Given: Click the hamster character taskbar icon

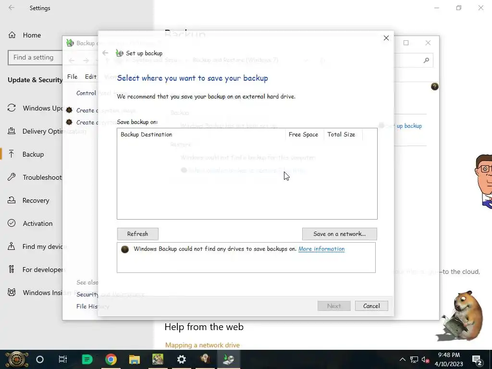Looking at the screenshot, I should click(x=158, y=359).
